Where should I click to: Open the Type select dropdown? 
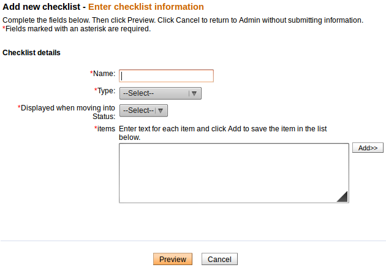154,93
